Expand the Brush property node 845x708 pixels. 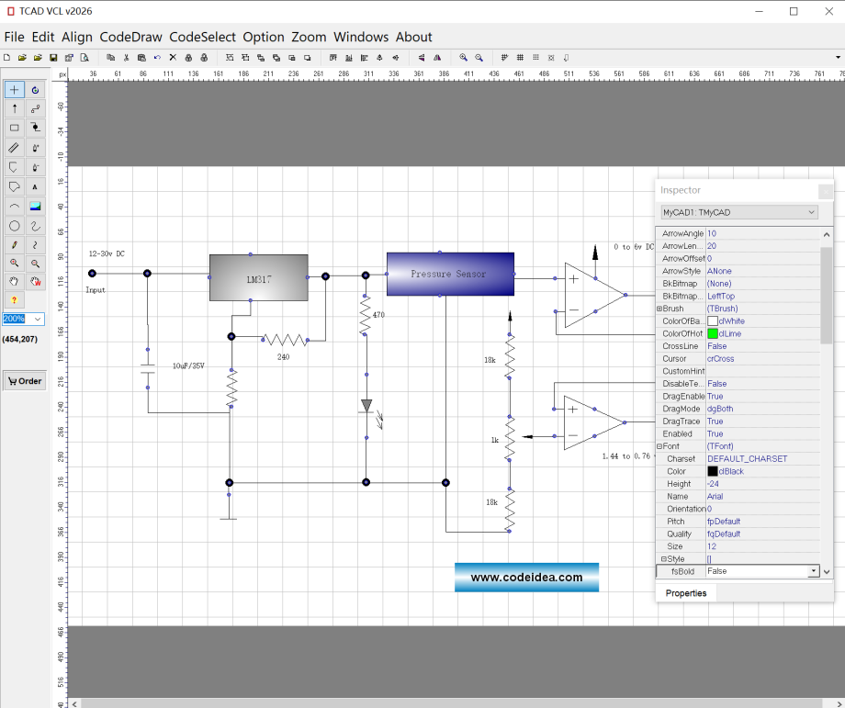(660, 309)
